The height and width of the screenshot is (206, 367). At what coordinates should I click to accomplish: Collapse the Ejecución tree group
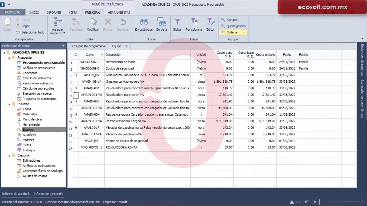click(9, 156)
